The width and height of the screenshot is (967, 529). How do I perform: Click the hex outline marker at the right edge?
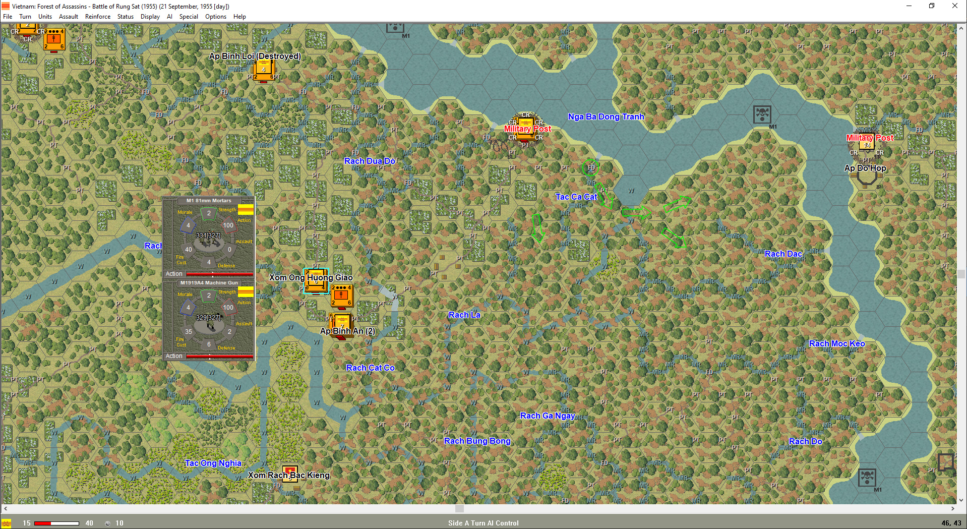pos(946,462)
